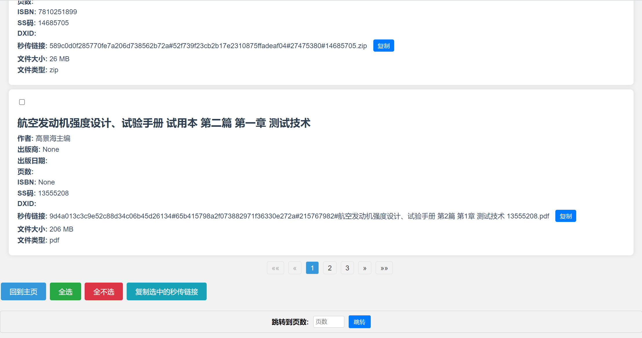Go to previous page with « button
The image size is (642, 338).
(295, 268)
